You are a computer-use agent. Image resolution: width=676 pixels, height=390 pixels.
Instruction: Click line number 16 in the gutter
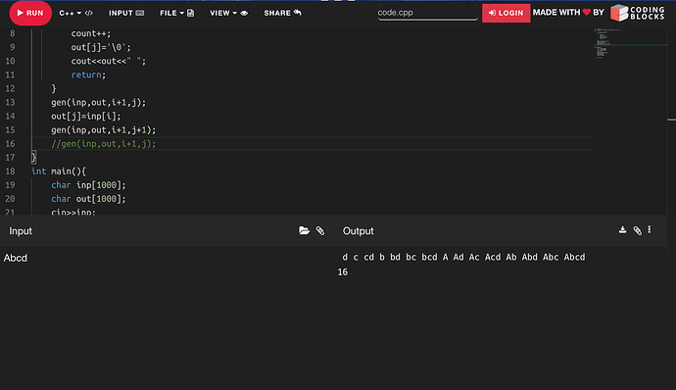click(10, 144)
